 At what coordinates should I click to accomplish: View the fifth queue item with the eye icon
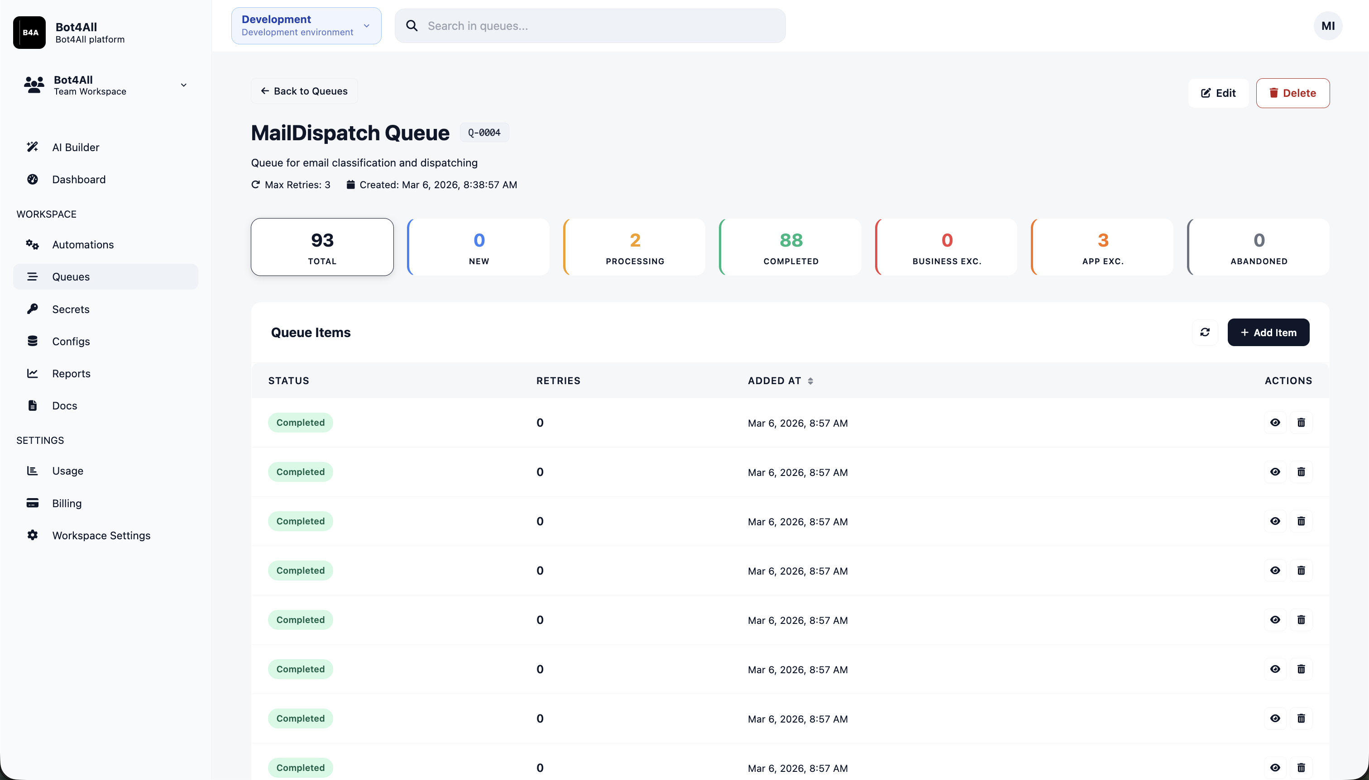tap(1275, 619)
